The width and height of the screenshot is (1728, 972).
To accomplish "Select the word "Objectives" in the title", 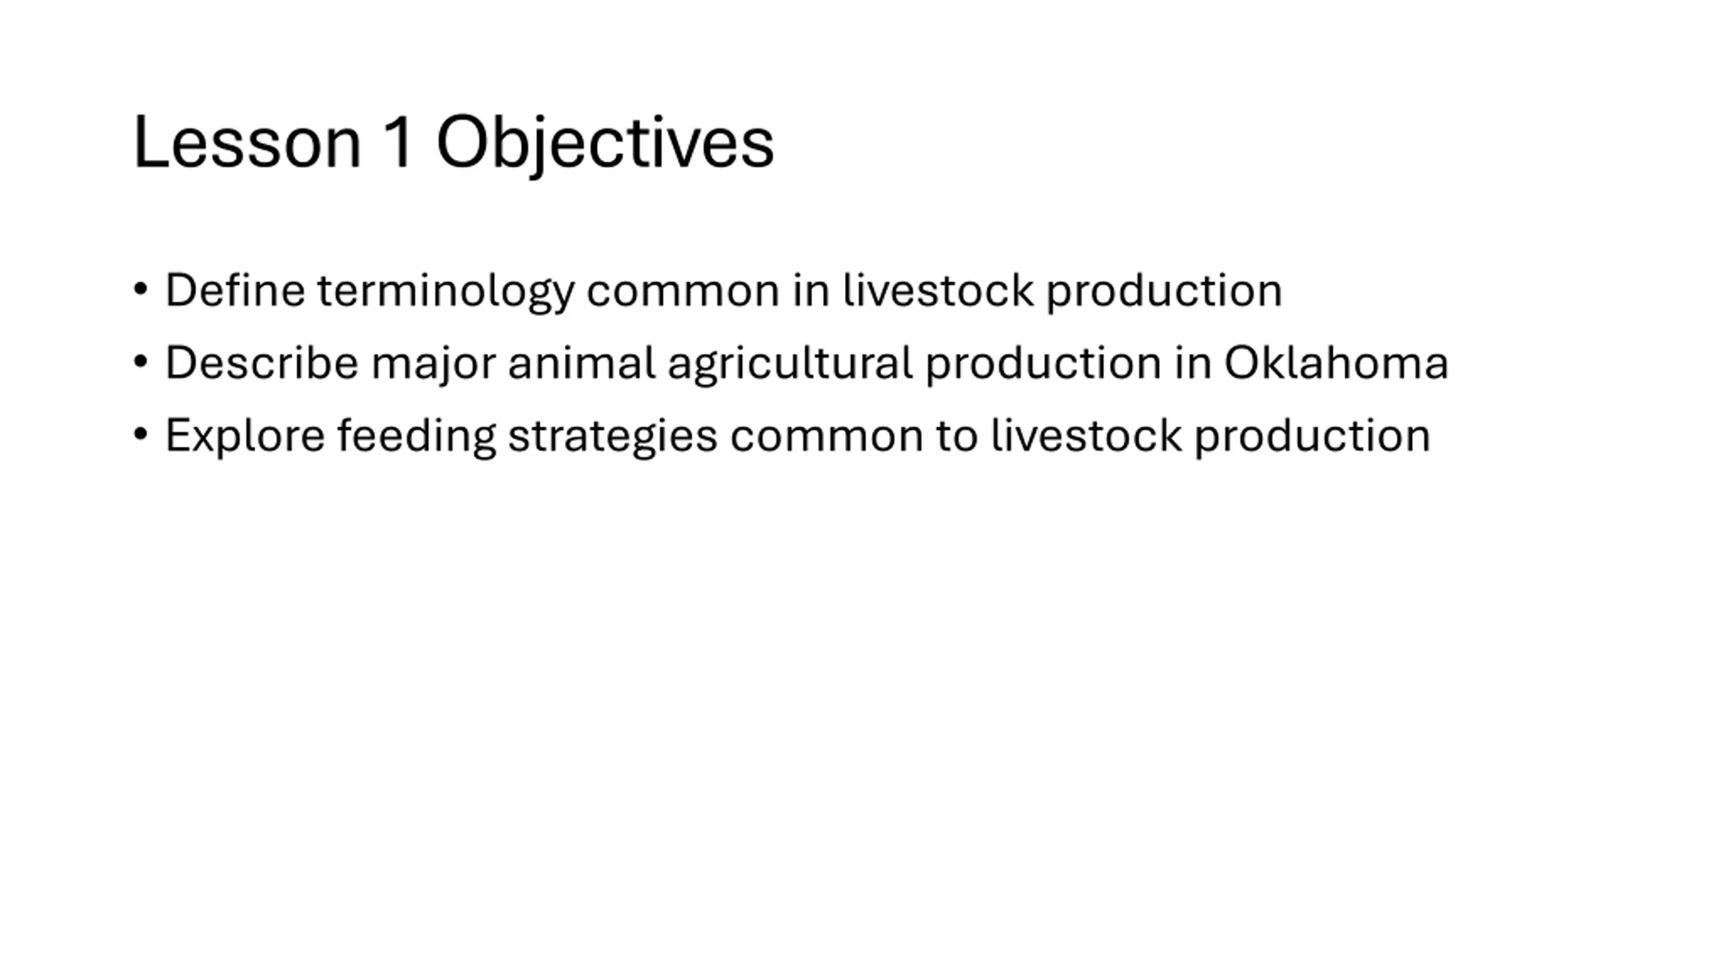I will click(605, 144).
